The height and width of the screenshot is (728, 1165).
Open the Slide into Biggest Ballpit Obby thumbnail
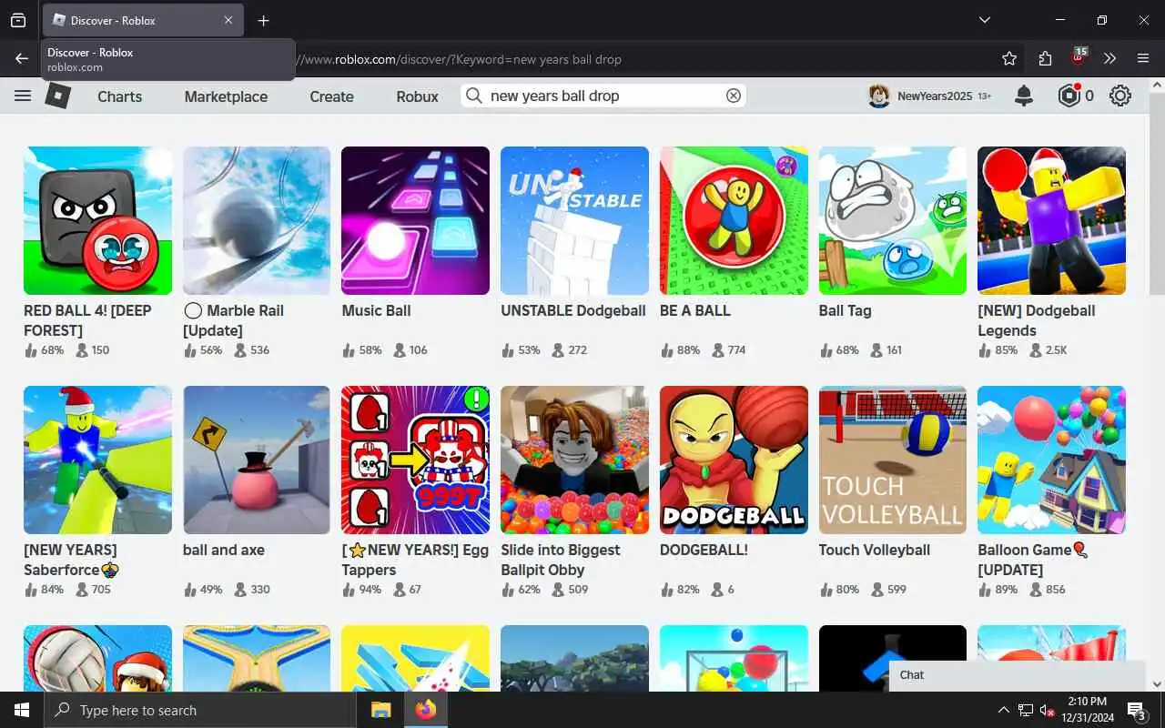[574, 460]
